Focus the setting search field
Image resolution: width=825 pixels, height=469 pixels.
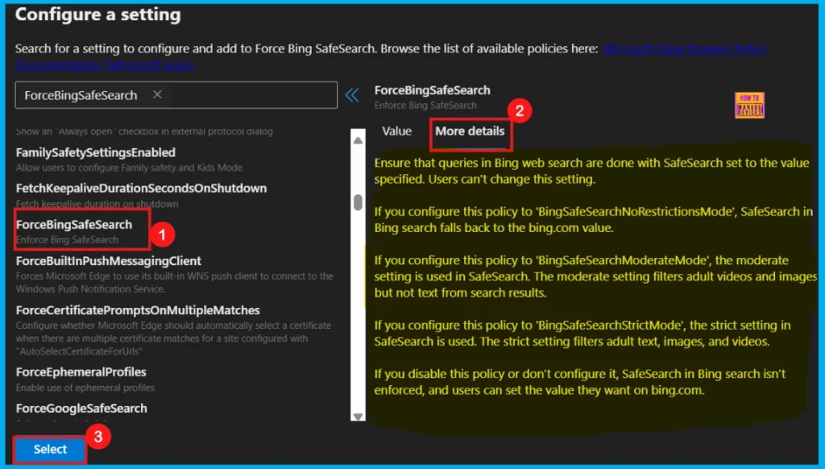(176, 95)
